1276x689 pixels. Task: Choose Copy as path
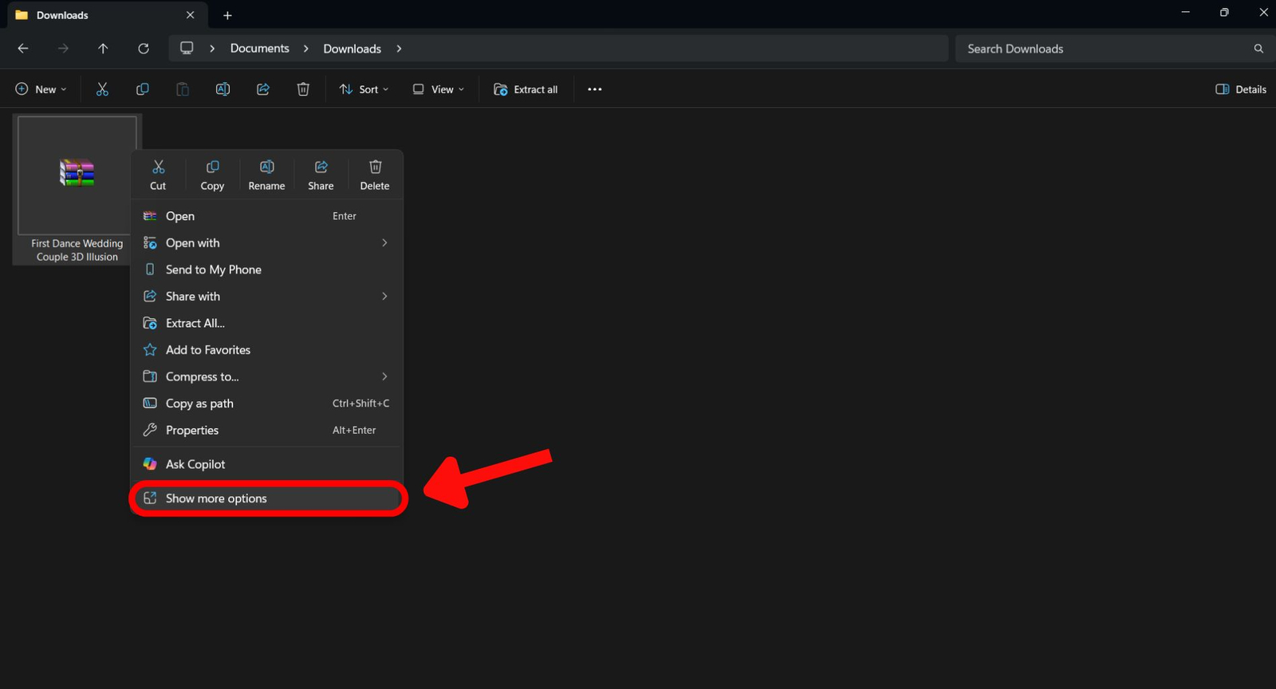pyautogui.click(x=267, y=404)
